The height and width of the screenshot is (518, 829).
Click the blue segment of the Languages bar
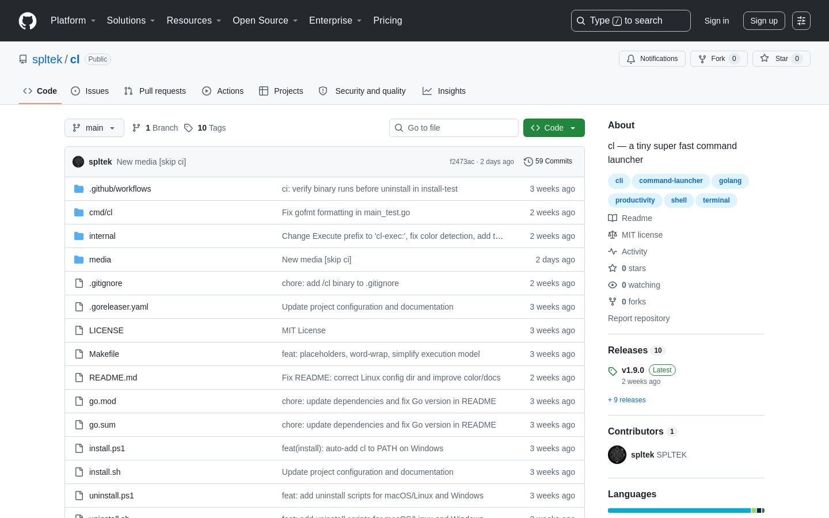point(679,511)
